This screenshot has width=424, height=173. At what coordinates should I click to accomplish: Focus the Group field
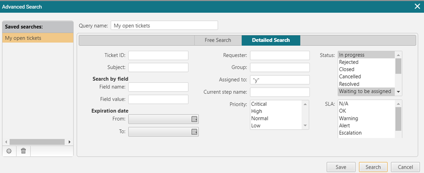[x=279, y=67]
